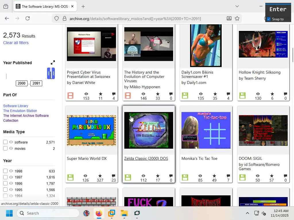Open File Explorer from the taskbar
Viewport: 294px width, 220px height.
(124, 213)
